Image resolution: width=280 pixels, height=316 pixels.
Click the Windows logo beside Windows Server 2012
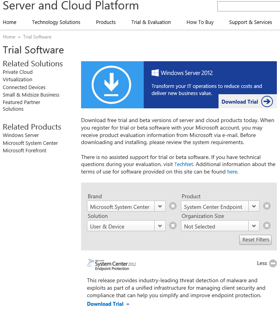coord(155,73)
